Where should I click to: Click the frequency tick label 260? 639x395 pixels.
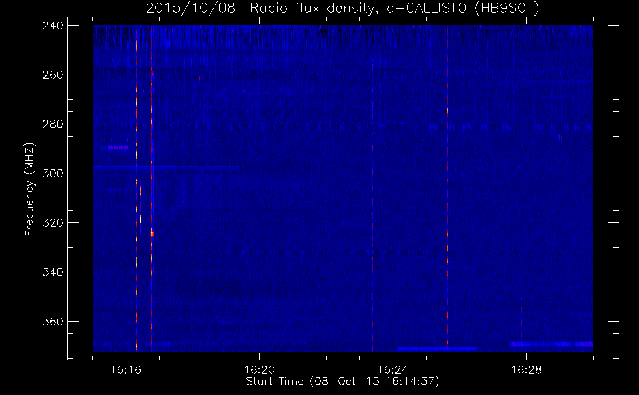[53, 75]
